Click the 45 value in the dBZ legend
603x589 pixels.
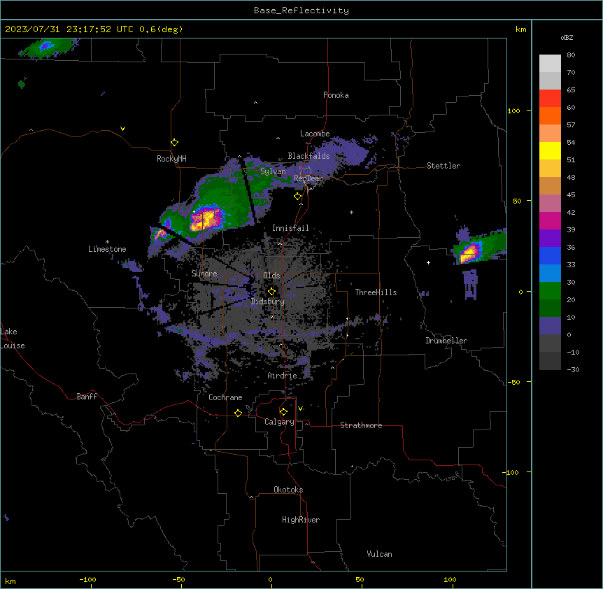coord(571,195)
